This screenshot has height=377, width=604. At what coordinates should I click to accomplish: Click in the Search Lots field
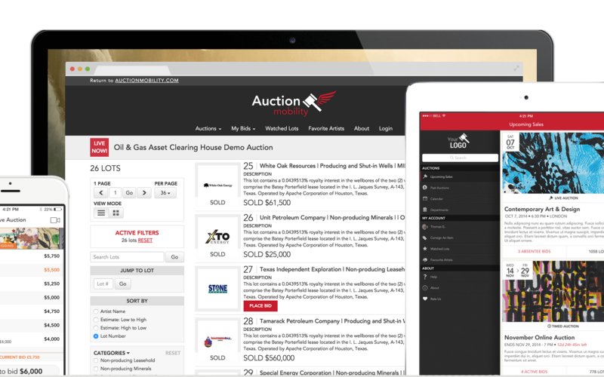[x=127, y=257]
